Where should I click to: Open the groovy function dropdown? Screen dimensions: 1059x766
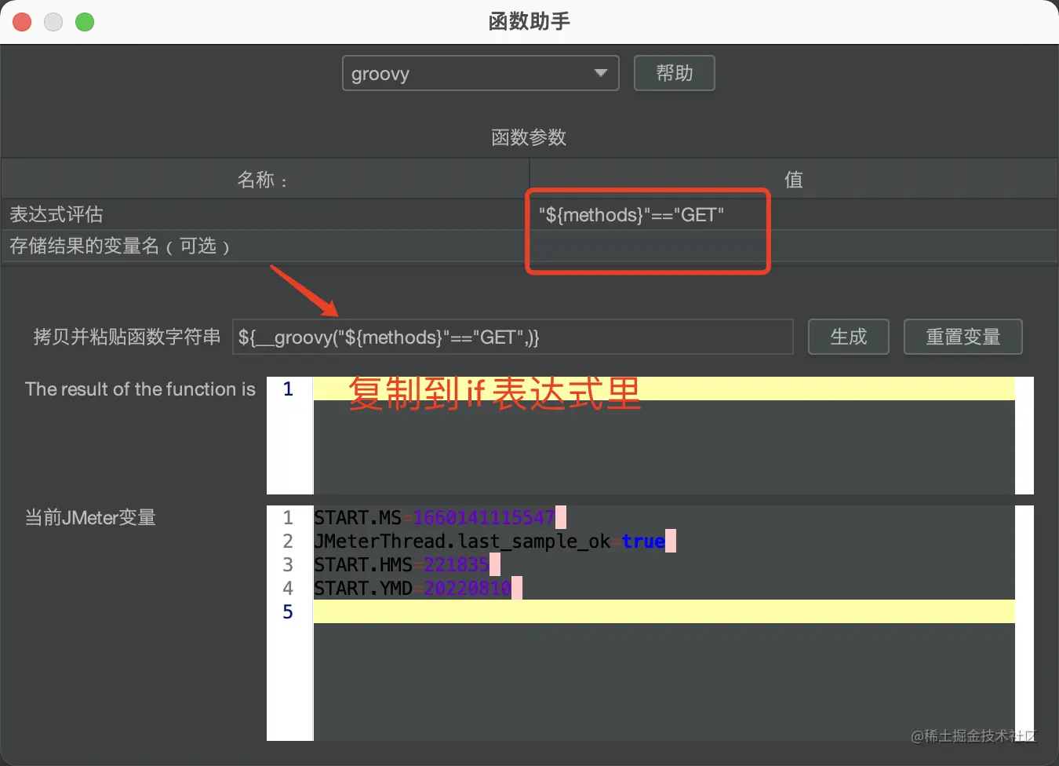(480, 73)
